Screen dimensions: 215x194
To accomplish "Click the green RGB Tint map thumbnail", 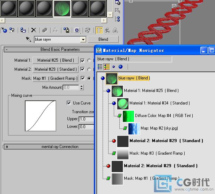I will point(128,116).
